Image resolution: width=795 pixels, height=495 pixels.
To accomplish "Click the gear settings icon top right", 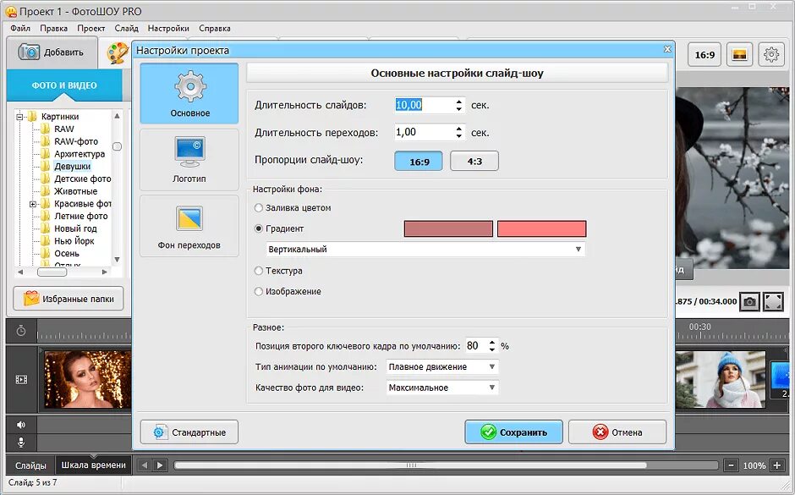I will pyautogui.click(x=771, y=54).
